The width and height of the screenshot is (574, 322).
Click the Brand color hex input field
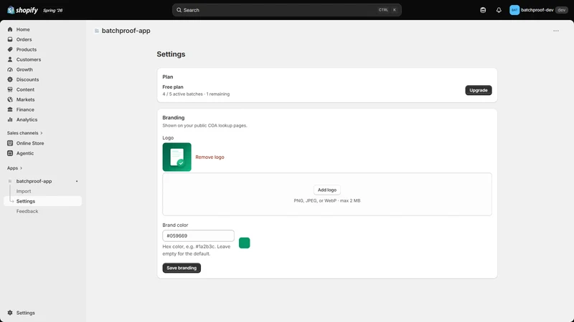coord(198,236)
